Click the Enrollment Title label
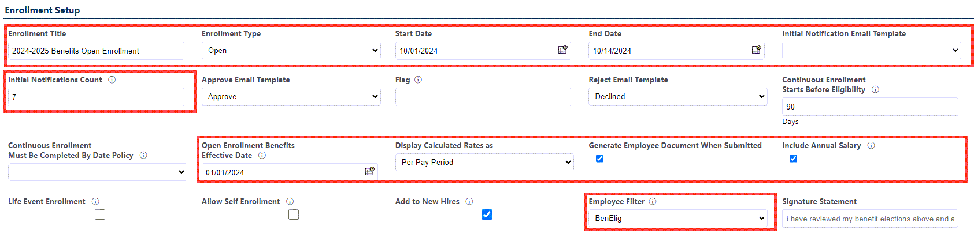 pyautogui.click(x=37, y=33)
